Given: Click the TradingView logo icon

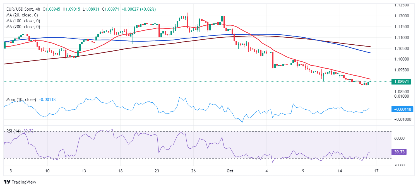Looking at the screenshot, I should 7,182.
